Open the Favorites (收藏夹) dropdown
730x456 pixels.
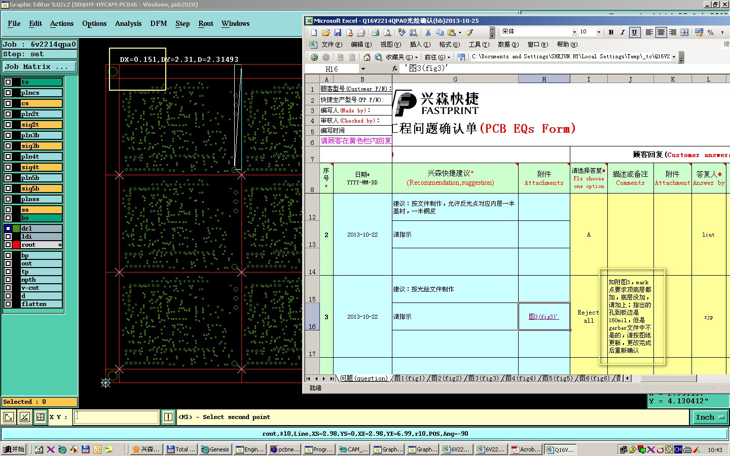[x=401, y=57]
